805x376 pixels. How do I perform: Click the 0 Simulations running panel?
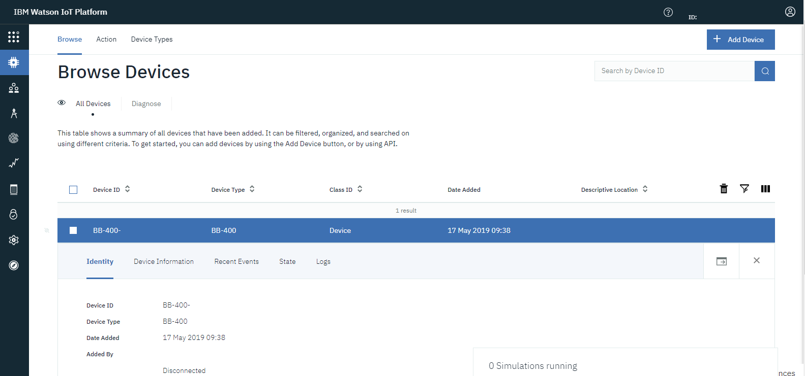(625, 362)
